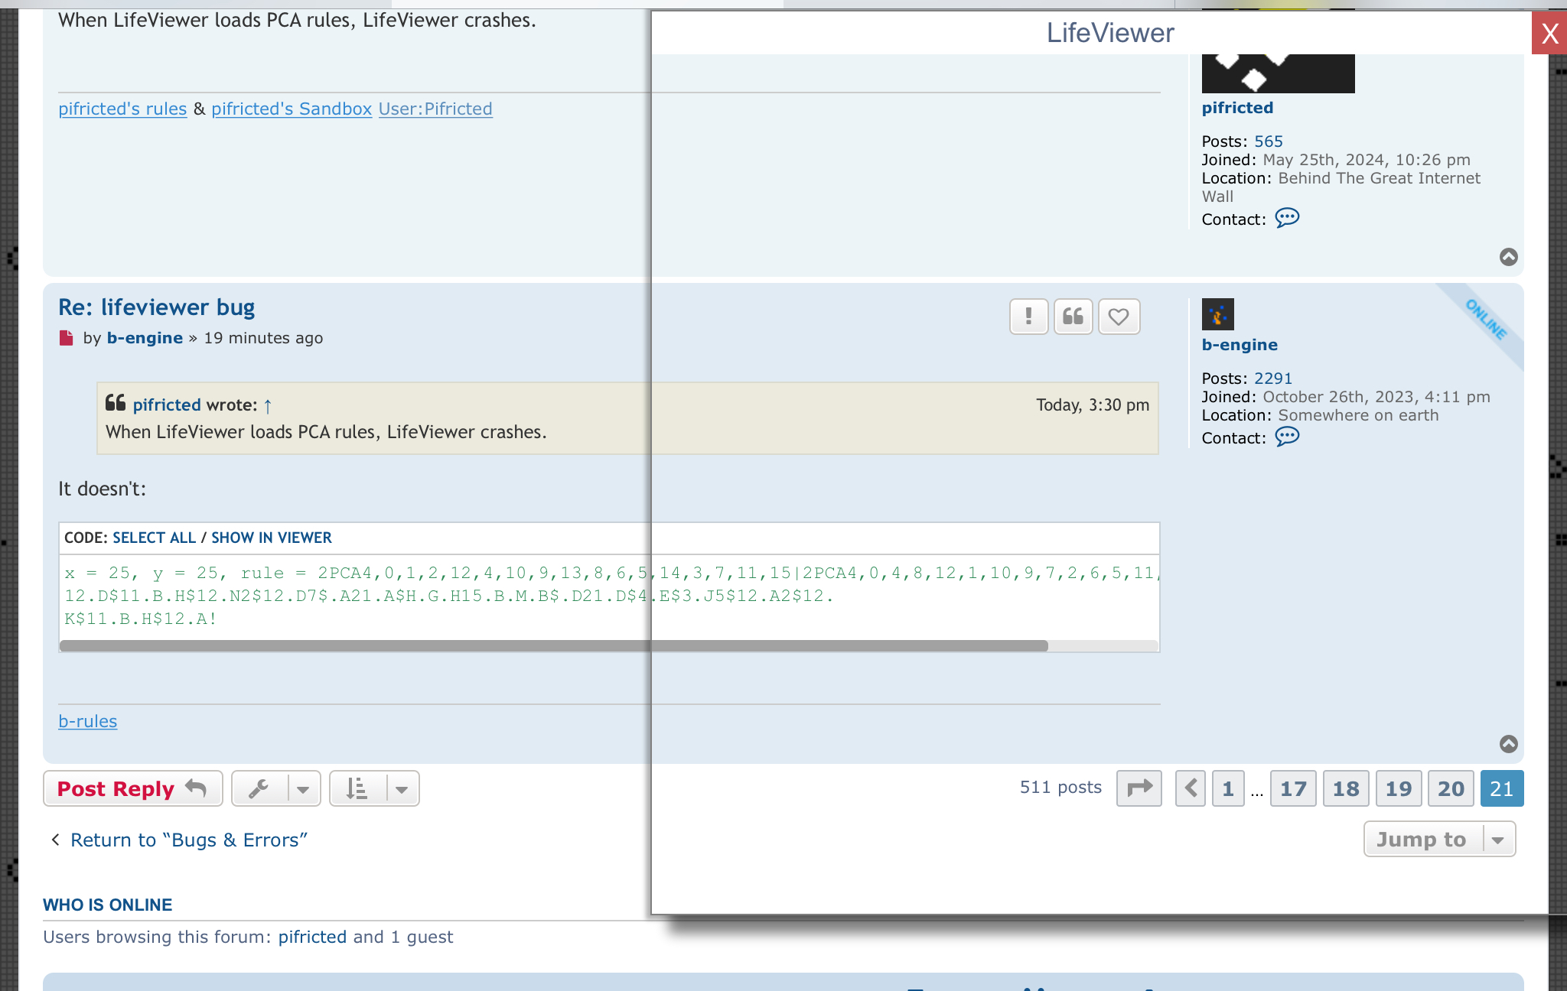The image size is (1567, 991).
Task: Click the code block horizontal scrollbar
Action: pyautogui.click(x=554, y=646)
